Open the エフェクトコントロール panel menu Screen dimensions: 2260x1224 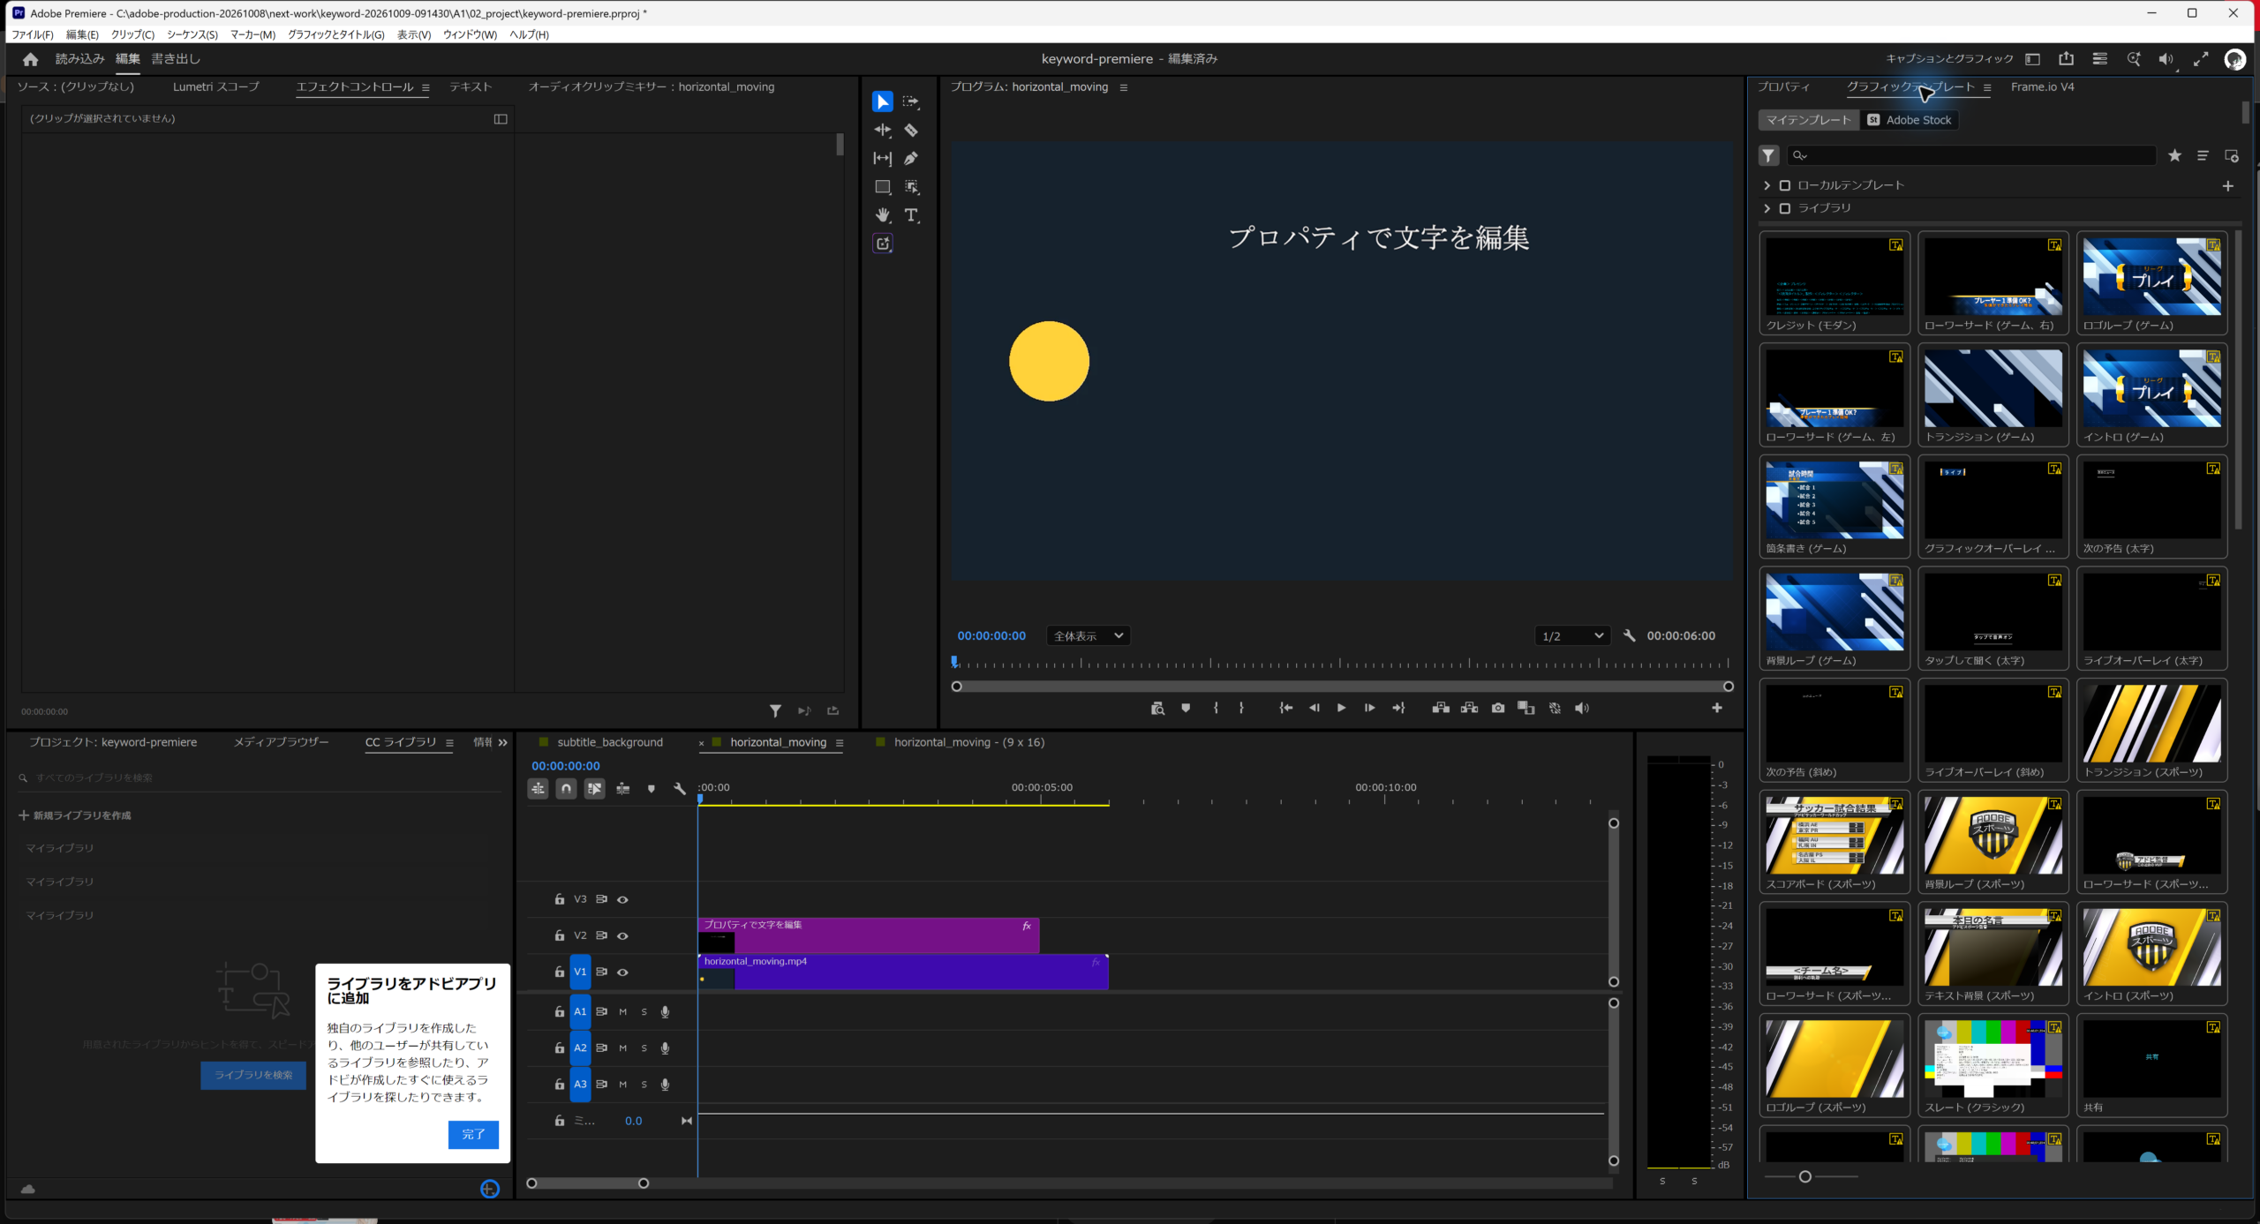point(426,87)
